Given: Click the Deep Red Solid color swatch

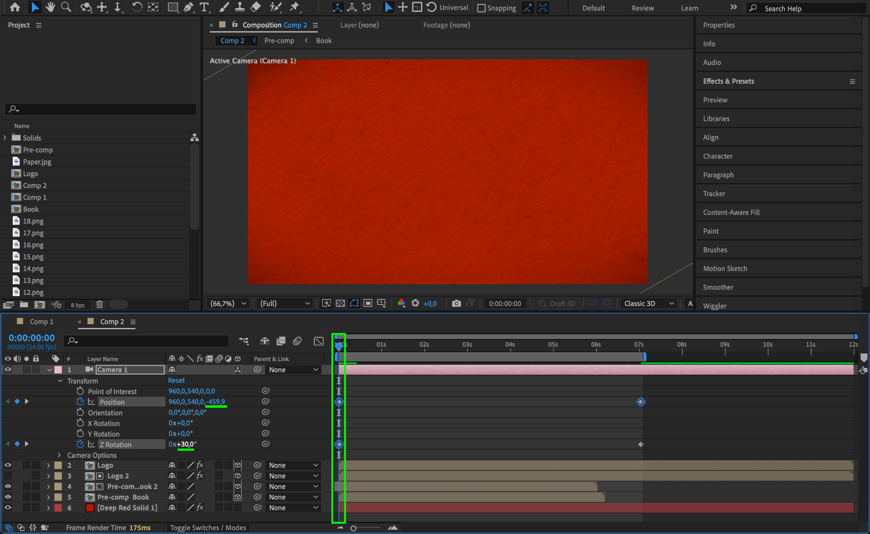Looking at the screenshot, I should (90, 508).
